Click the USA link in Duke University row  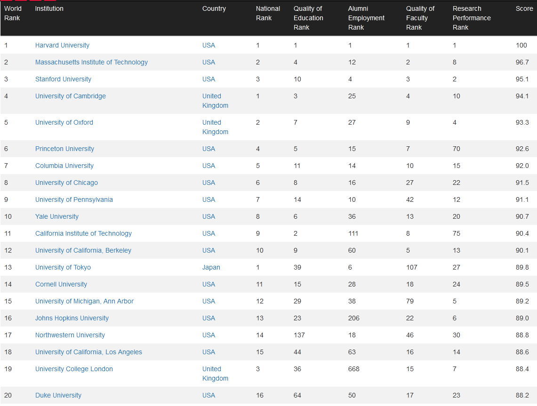point(208,395)
